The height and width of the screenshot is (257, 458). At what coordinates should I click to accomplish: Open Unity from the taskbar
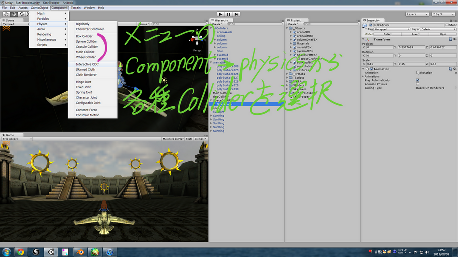pos(51,252)
